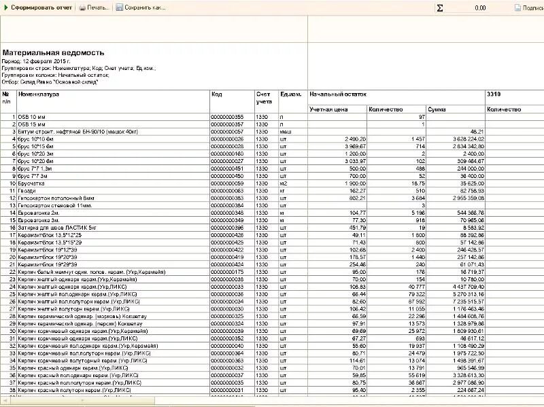Click the Период: 12 февраля 2015 line
Viewport: 544px width, 407px height.
click(x=36, y=61)
